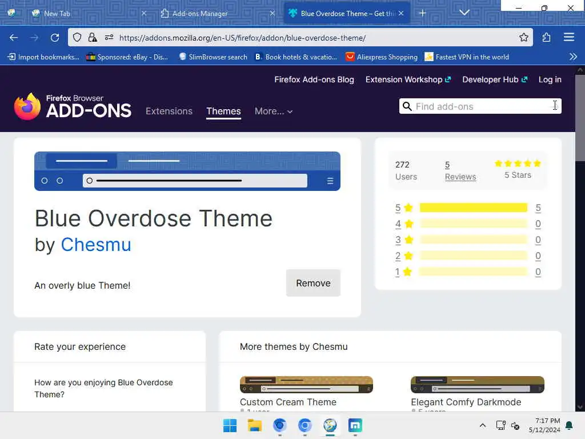585x439 pixels.
Task: Go back to previous page
Action: coord(14,38)
